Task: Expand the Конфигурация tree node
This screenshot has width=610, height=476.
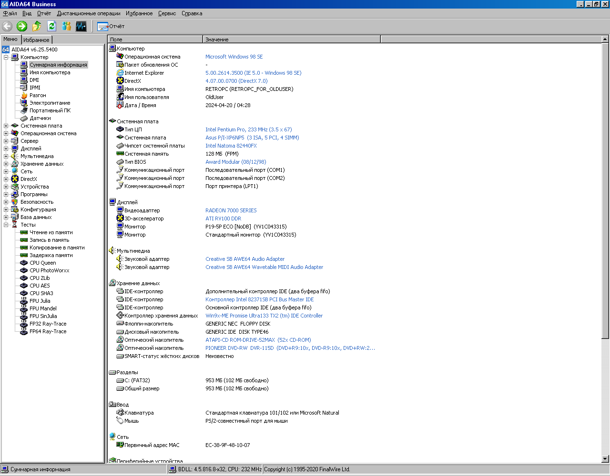Action: [6, 209]
